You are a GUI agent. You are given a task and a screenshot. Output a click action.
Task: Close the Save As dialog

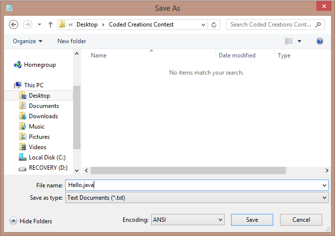point(324,6)
